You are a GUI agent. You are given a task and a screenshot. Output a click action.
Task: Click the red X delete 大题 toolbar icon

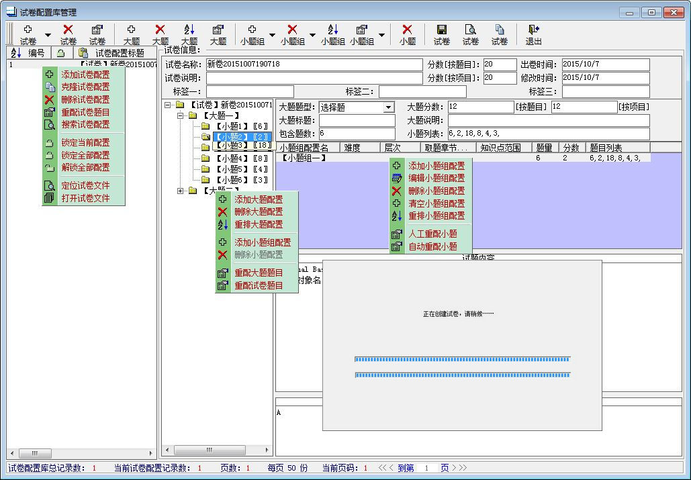[160, 30]
